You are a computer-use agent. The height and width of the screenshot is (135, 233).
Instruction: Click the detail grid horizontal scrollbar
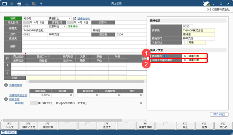click(86, 81)
